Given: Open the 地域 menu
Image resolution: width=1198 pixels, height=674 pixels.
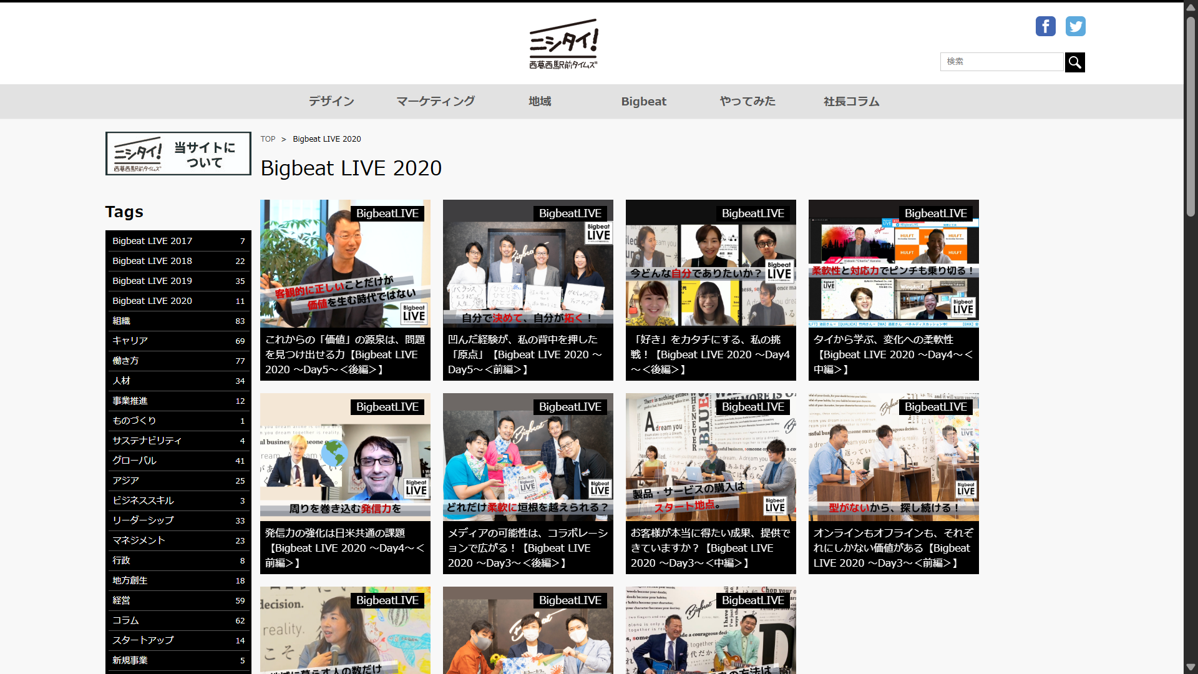Looking at the screenshot, I should [540, 101].
